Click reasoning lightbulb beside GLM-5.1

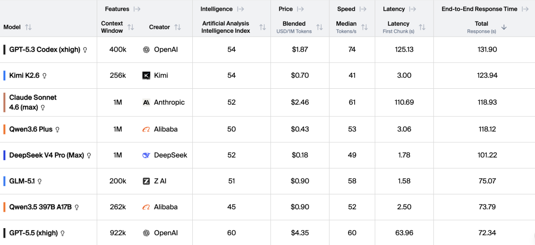[40, 181]
